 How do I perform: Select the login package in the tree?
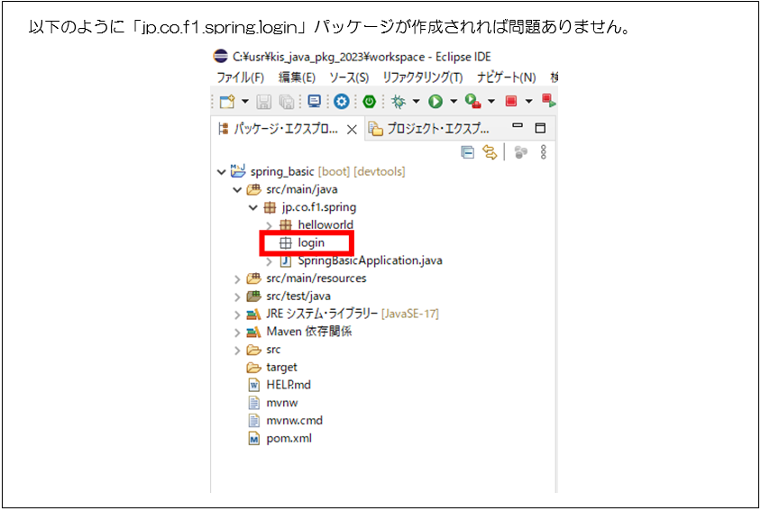[310, 242]
